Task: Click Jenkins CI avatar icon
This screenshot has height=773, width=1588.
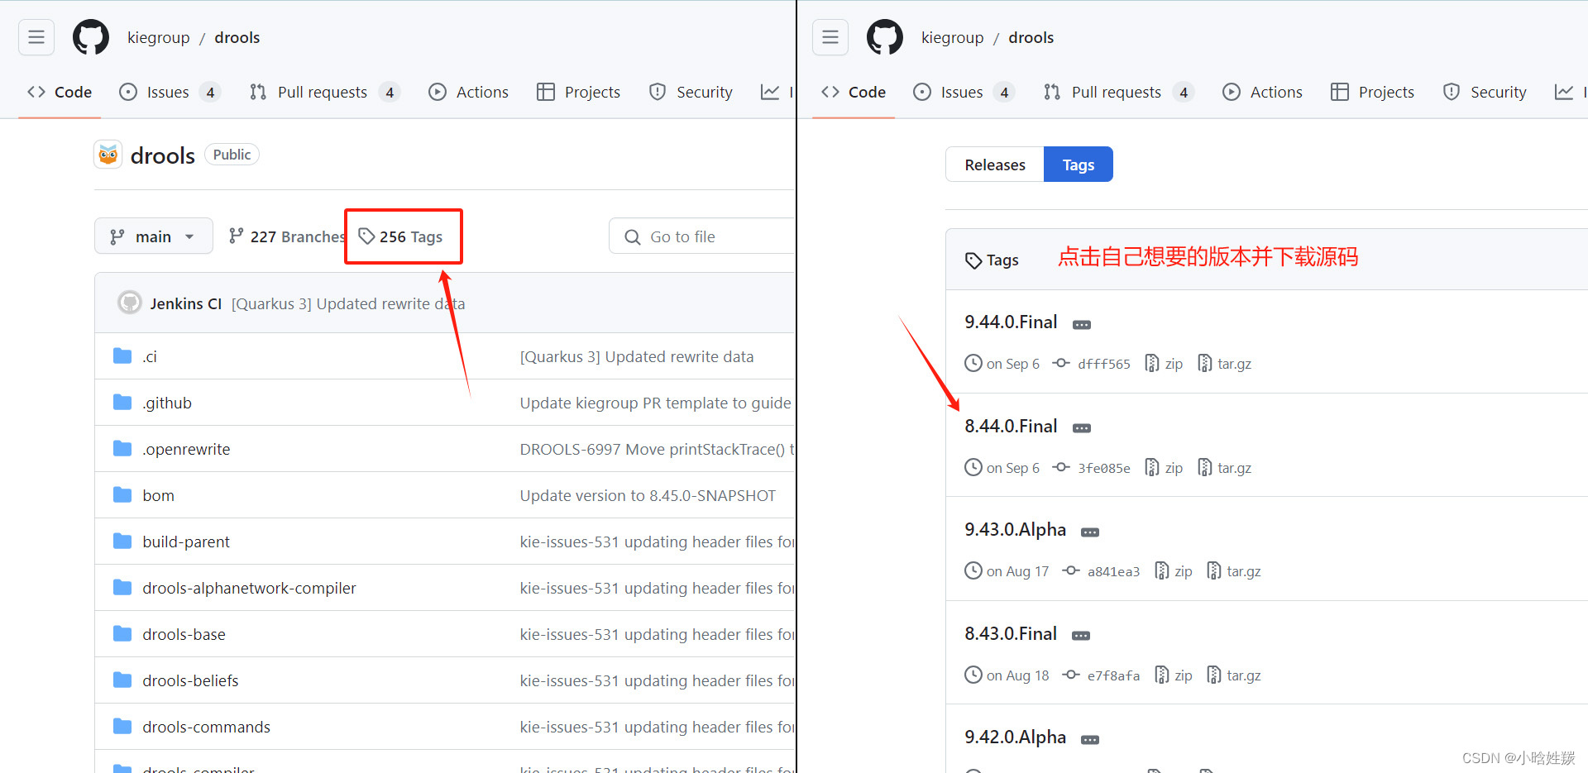Action: [x=130, y=303]
